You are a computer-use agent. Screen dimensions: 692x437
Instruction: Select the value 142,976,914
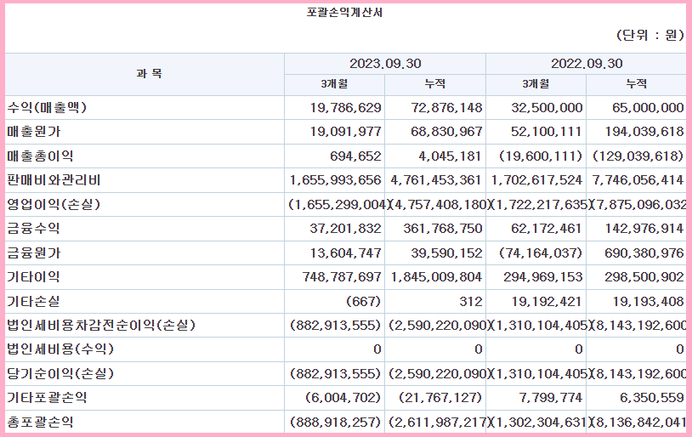point(644,229)
